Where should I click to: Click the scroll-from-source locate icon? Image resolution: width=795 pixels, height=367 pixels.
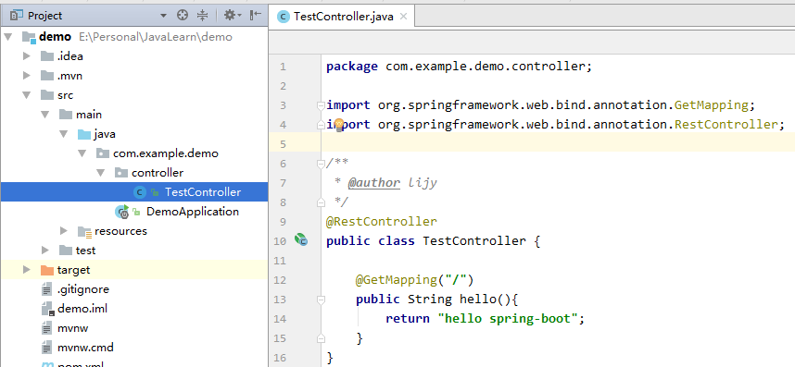pos(183,16)
